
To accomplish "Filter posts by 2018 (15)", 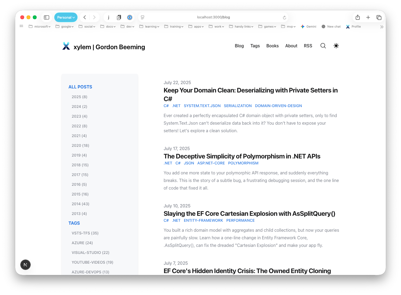I will 80,165.
